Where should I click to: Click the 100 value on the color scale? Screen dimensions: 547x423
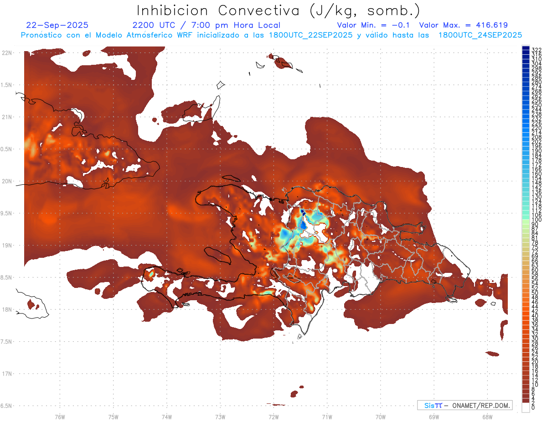point(536,220)
